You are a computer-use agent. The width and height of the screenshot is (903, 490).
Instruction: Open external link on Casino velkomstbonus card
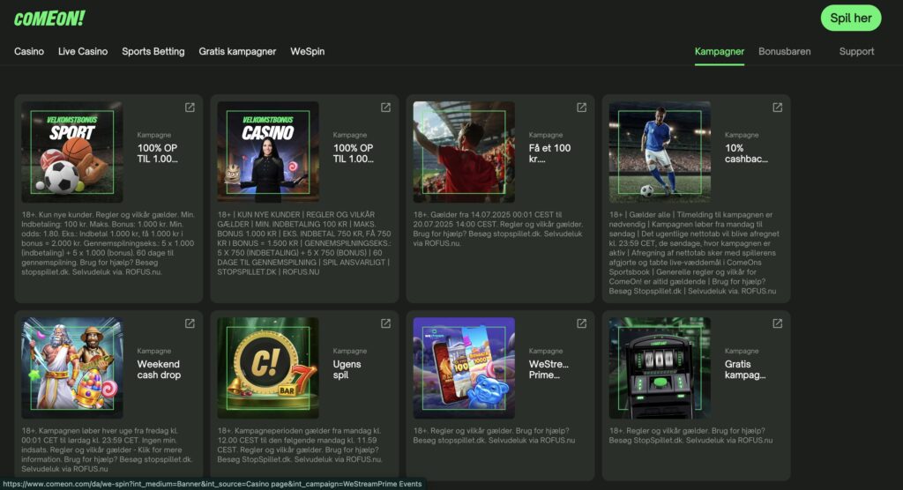click(385, 108)
